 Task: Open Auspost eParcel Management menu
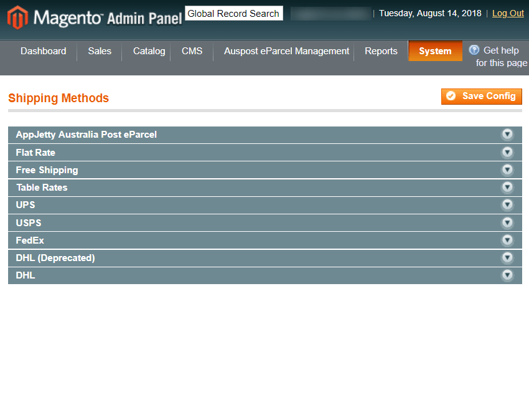[286, 51]
